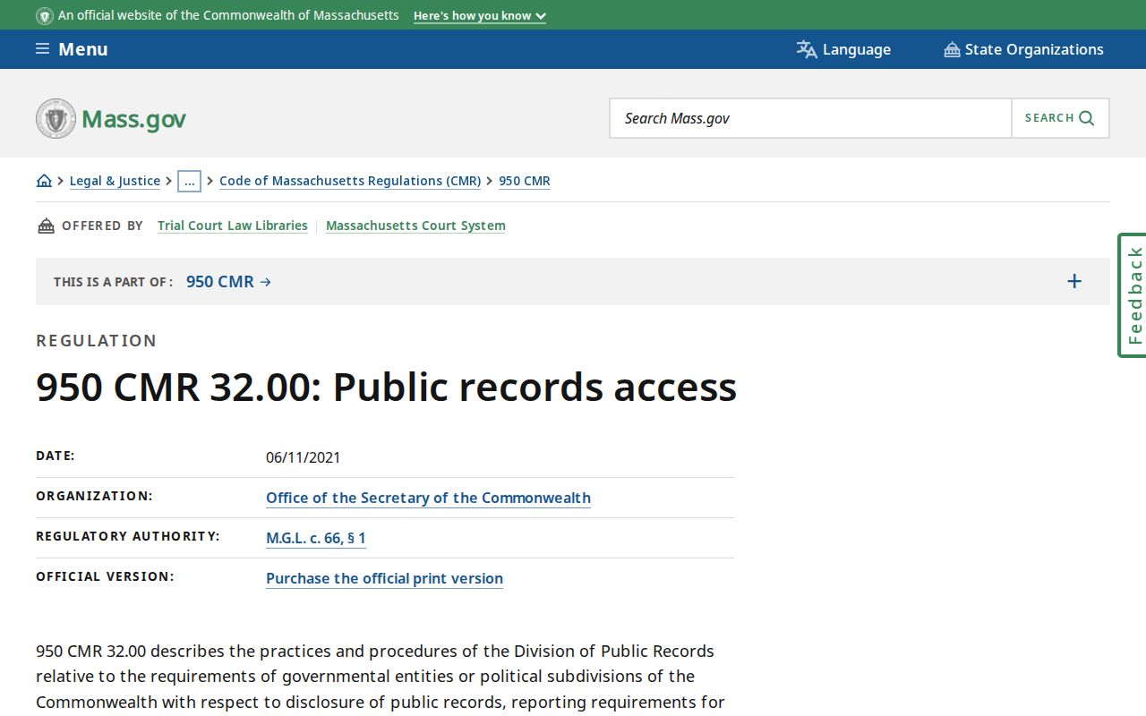Click the "ORGANIZATION:" label

tap(94, 496)
